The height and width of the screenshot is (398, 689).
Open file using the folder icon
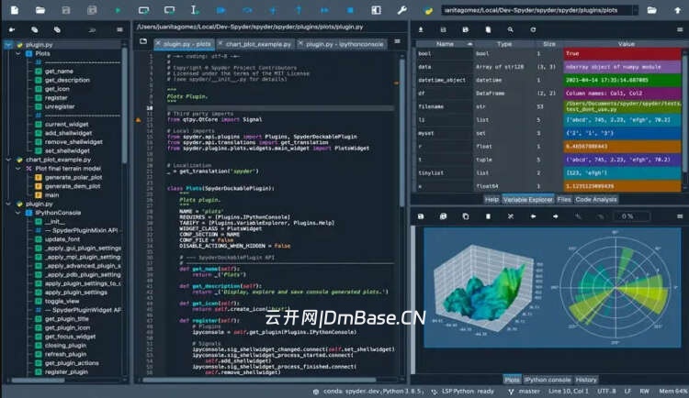(x=40, y=10)
